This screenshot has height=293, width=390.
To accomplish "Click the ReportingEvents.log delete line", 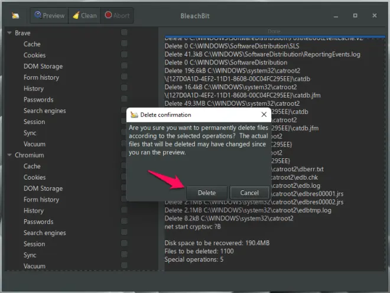I will [x=262, y=54].
